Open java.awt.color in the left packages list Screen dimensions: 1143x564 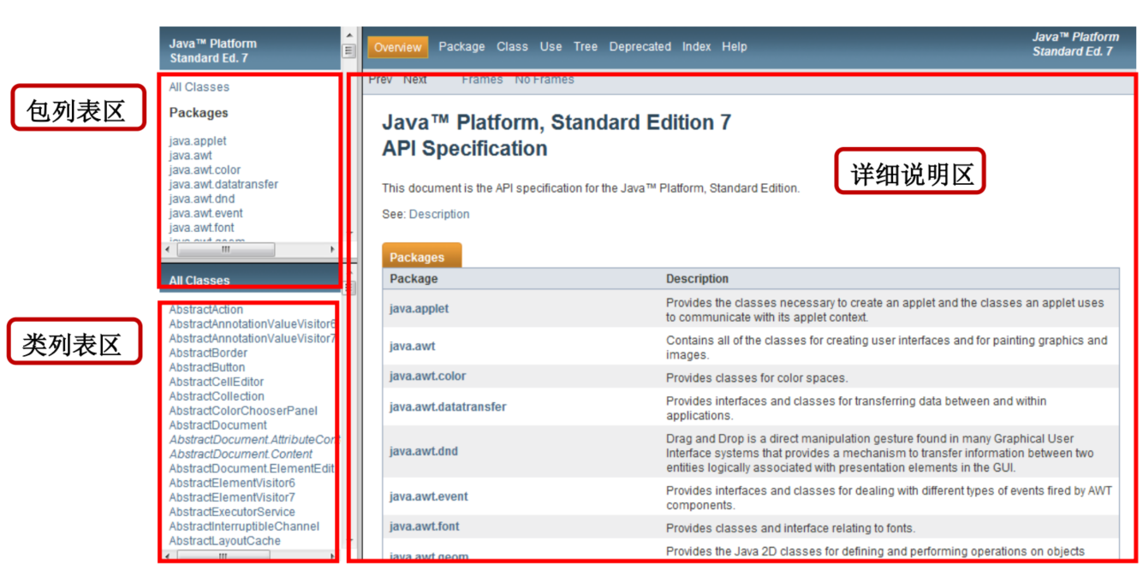click(205, 170)
